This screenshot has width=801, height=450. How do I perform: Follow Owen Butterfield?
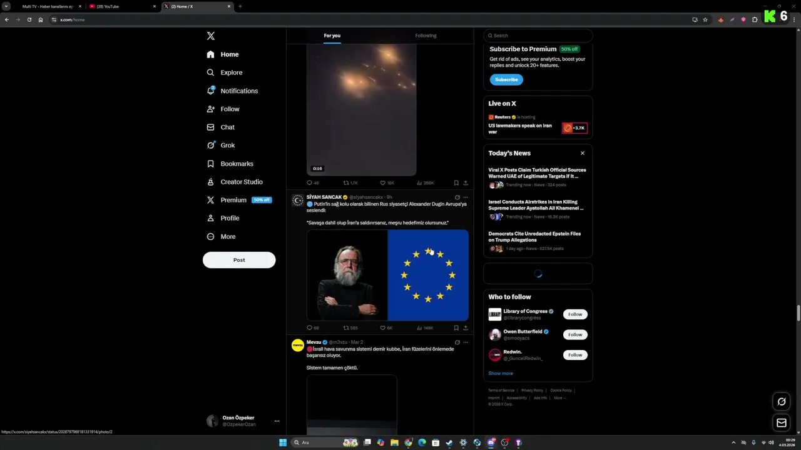(x=575, y=334)
